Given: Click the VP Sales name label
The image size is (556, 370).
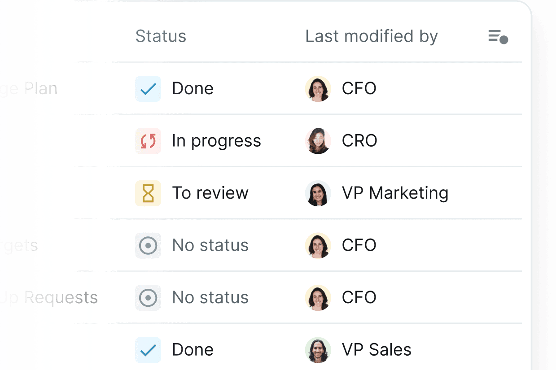Looking at the screenshot, I should pyautogui.click(x=377, y=350).
